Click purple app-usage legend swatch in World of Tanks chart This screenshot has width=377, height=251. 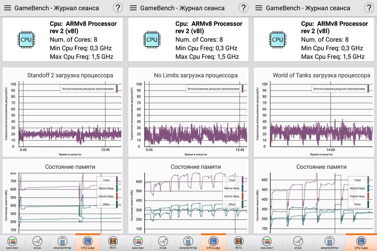pos(368,89)
